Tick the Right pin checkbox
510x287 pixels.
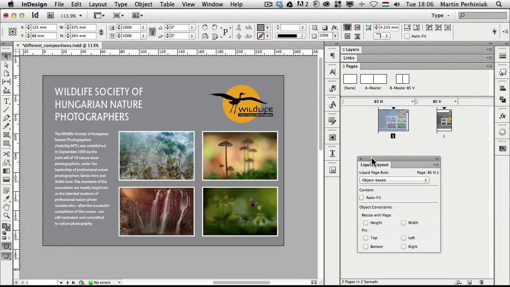click(404, 247)
